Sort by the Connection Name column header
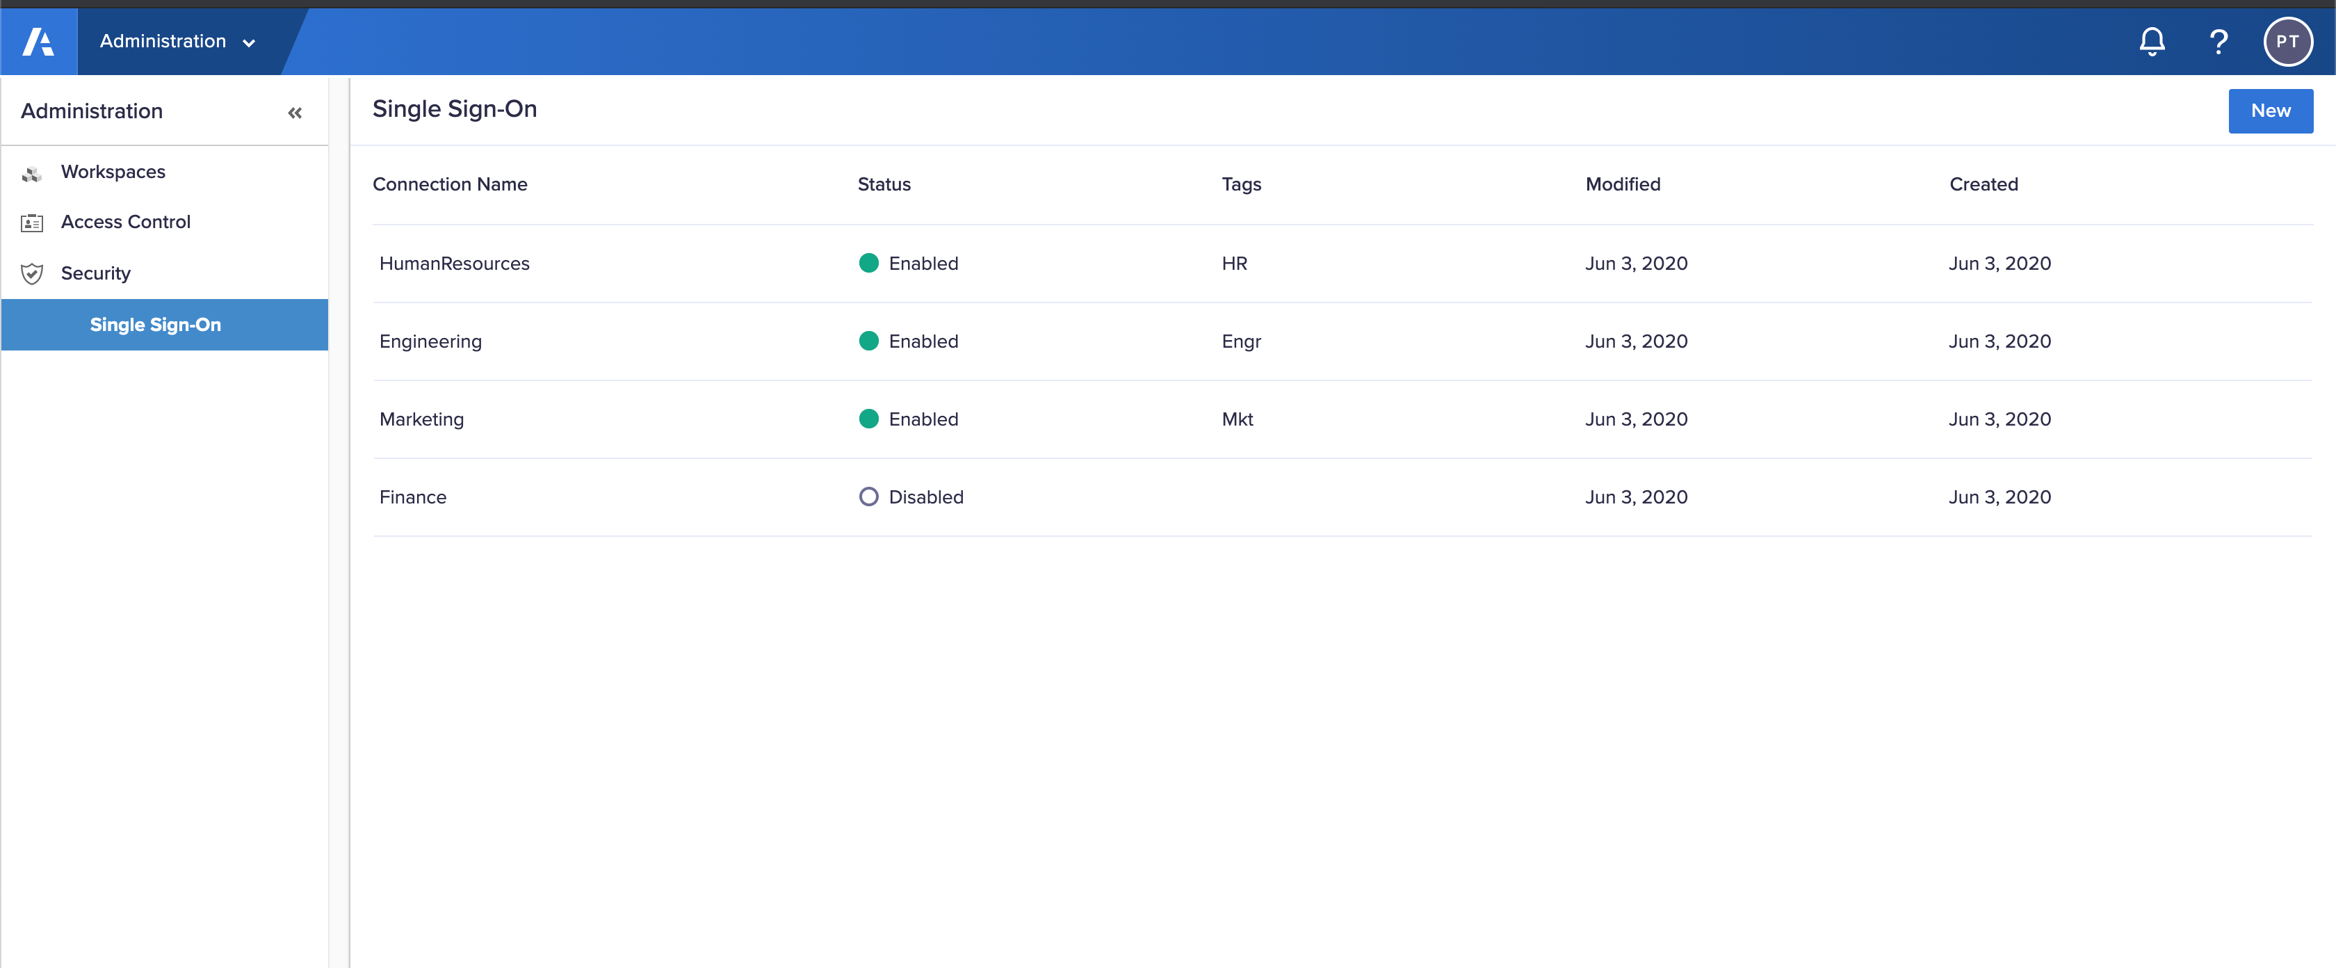 coord(450,184)
